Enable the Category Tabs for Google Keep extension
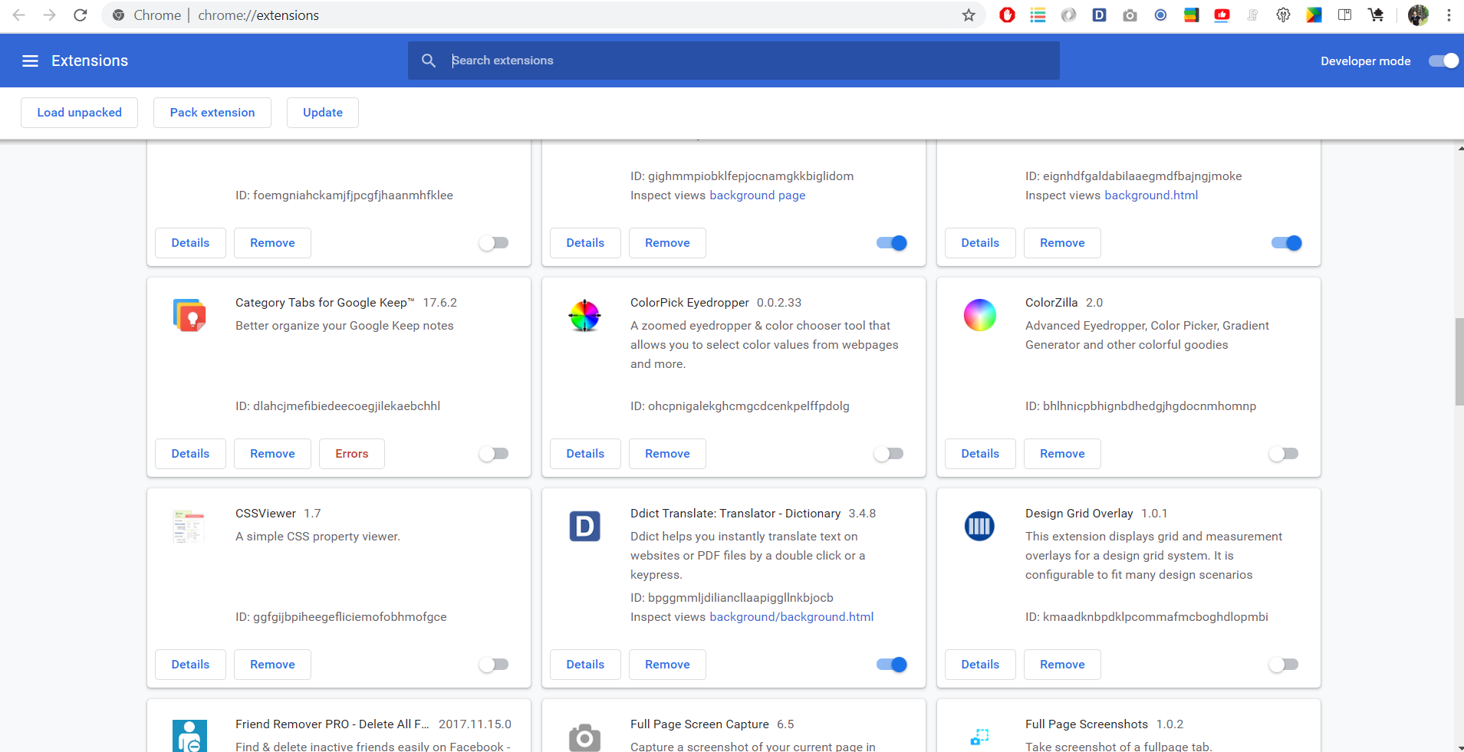Image resolution: width=1464 pixels, height=752 pixels. [494, 454]
